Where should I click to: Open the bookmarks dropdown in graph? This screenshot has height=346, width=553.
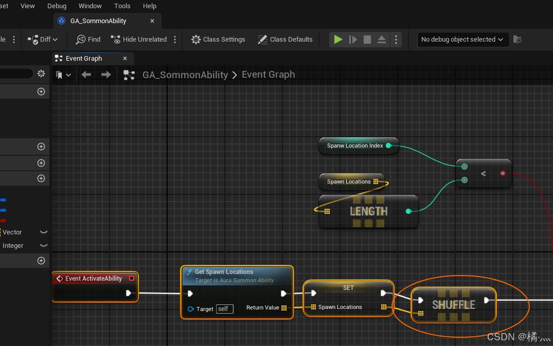[63, 75]
